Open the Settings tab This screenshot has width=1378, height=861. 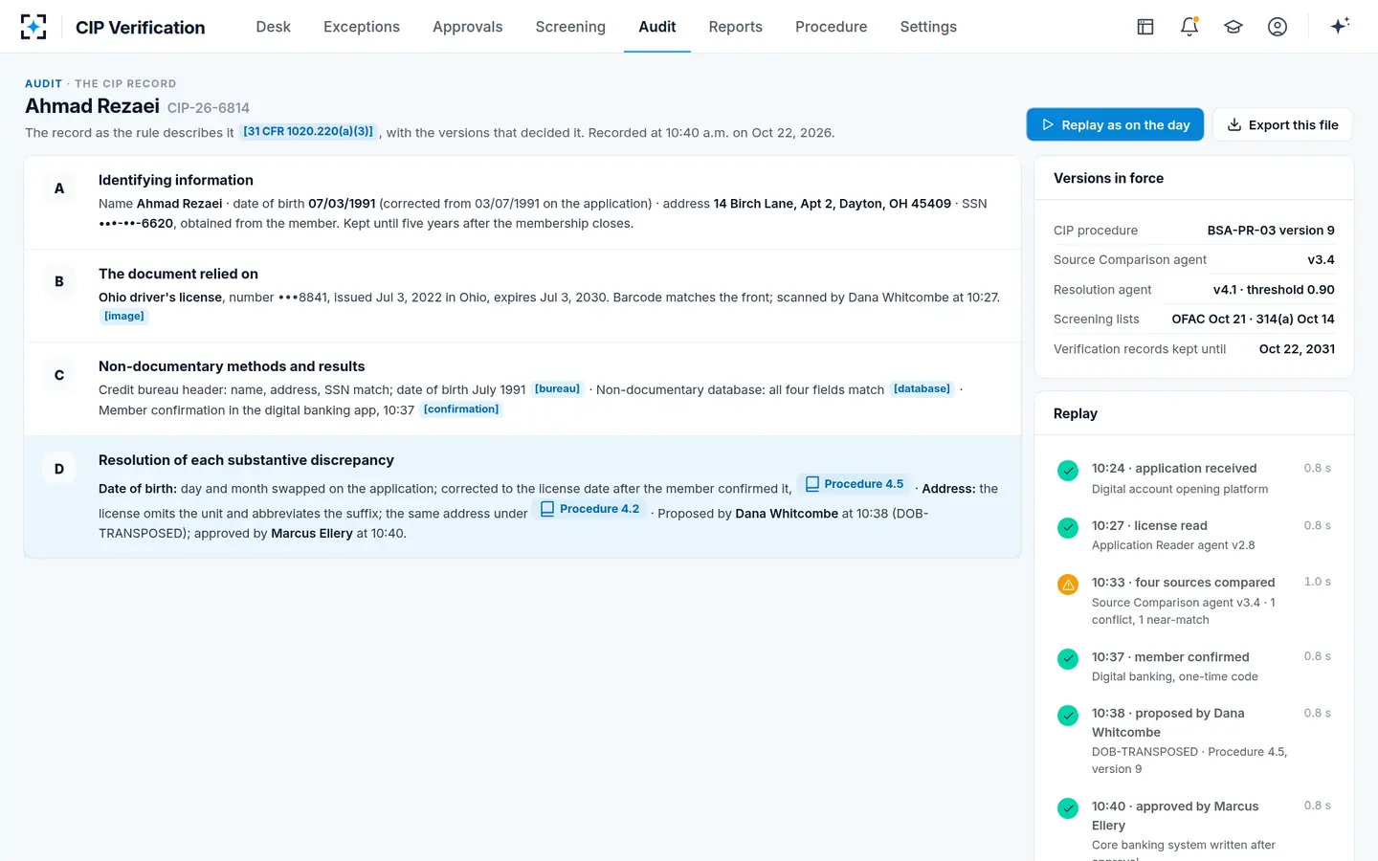[928, 27]
